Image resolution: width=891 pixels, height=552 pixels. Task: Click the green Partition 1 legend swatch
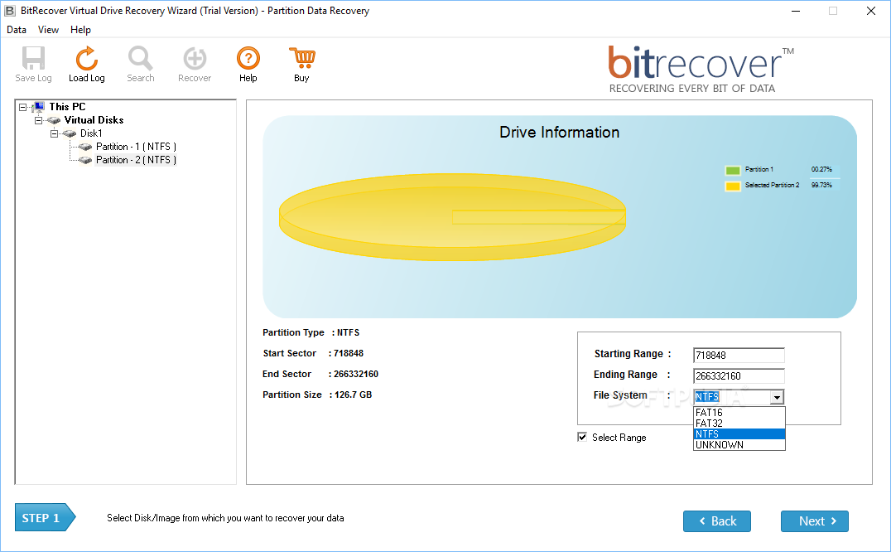[733, 170]
